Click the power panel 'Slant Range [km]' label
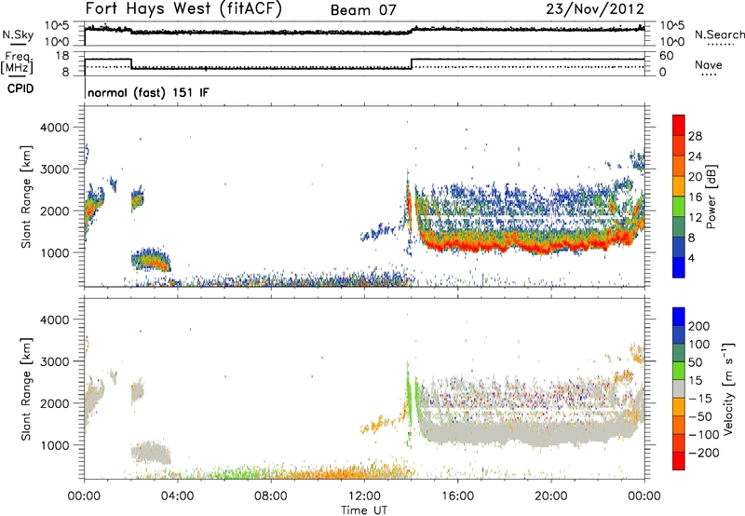 tap(26, 197)
